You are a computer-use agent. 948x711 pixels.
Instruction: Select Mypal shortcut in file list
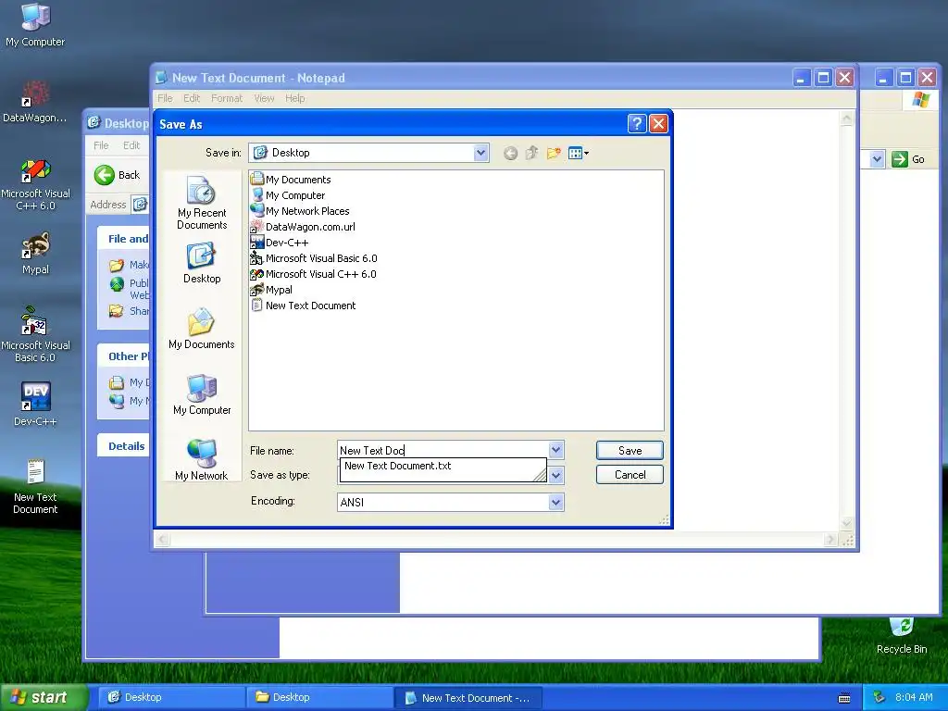click(x=271, y=290)
